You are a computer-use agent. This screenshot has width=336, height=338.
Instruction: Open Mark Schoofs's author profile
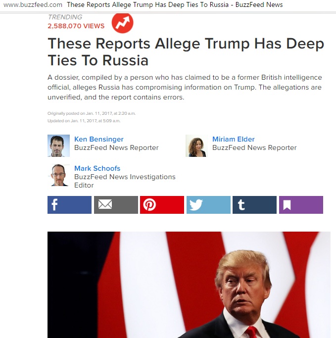click(97, 168)
